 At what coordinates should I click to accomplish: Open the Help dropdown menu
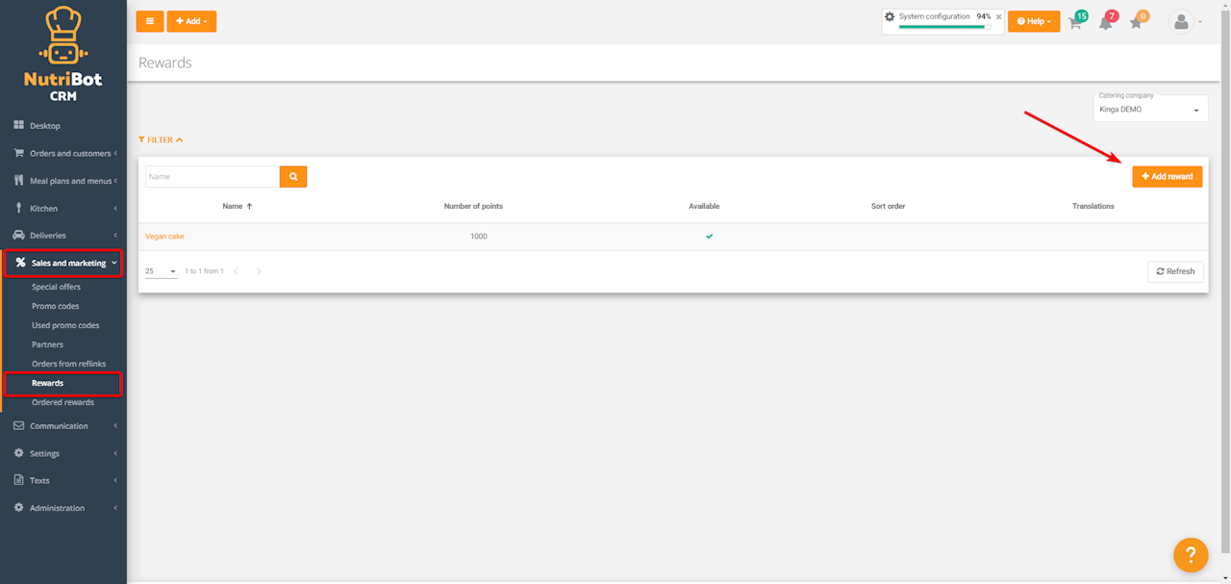(x=1034, y=21)
